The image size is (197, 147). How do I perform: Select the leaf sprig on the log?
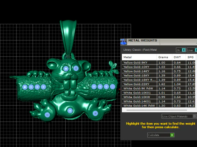click(113, 68)
